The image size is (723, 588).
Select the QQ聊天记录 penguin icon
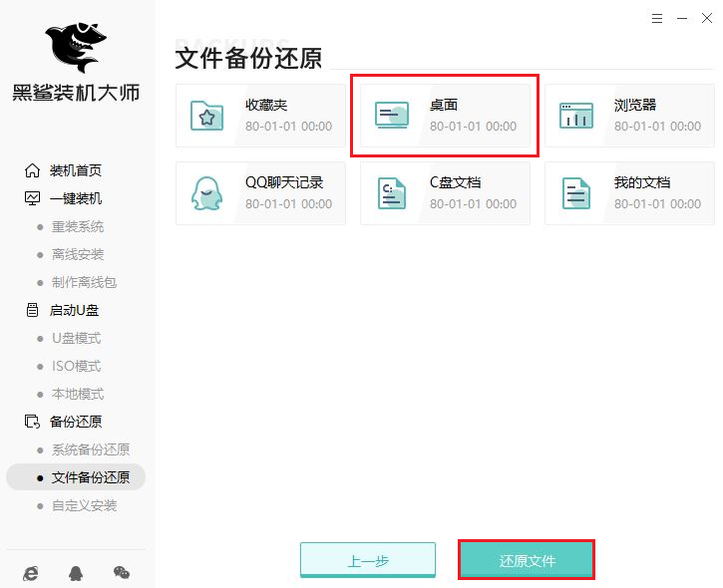point(207,193)
